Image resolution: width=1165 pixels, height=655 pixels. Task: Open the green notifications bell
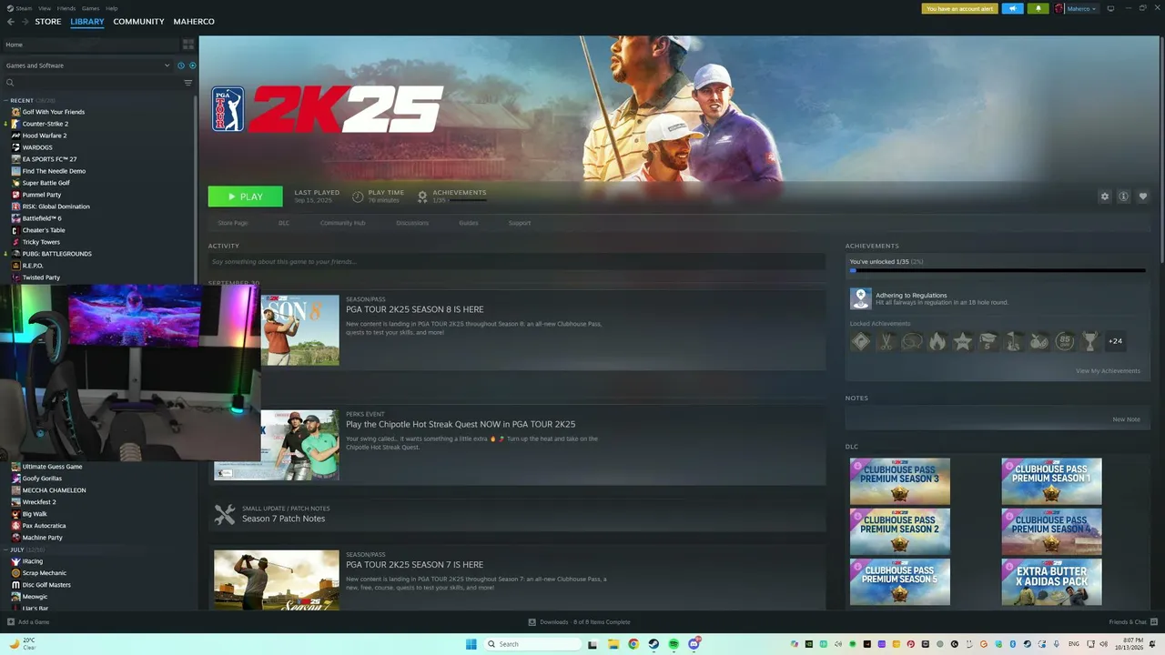[x=1038, y=8]
